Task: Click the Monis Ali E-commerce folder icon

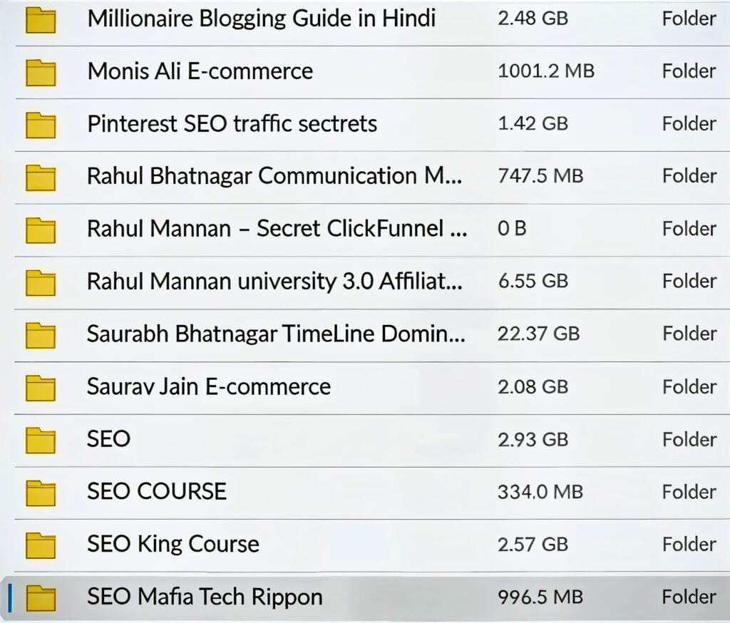Action: click(41, 72)
